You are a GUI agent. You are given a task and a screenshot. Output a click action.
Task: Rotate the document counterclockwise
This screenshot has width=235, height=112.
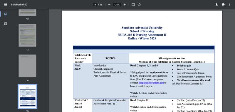click(139, 5)
